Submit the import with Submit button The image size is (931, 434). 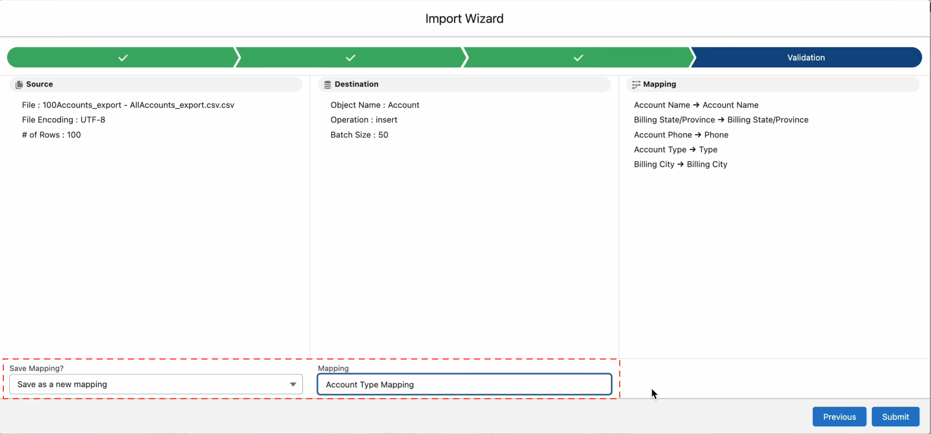(x=895, y=417)
